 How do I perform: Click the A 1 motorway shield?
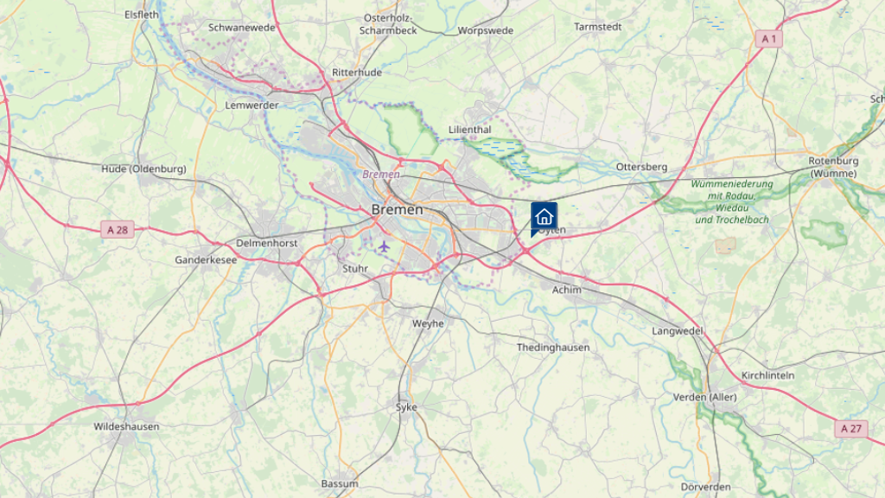768,38
